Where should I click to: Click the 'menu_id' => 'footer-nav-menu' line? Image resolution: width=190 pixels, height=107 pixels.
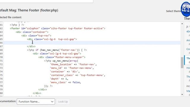(x=72, y=68)
